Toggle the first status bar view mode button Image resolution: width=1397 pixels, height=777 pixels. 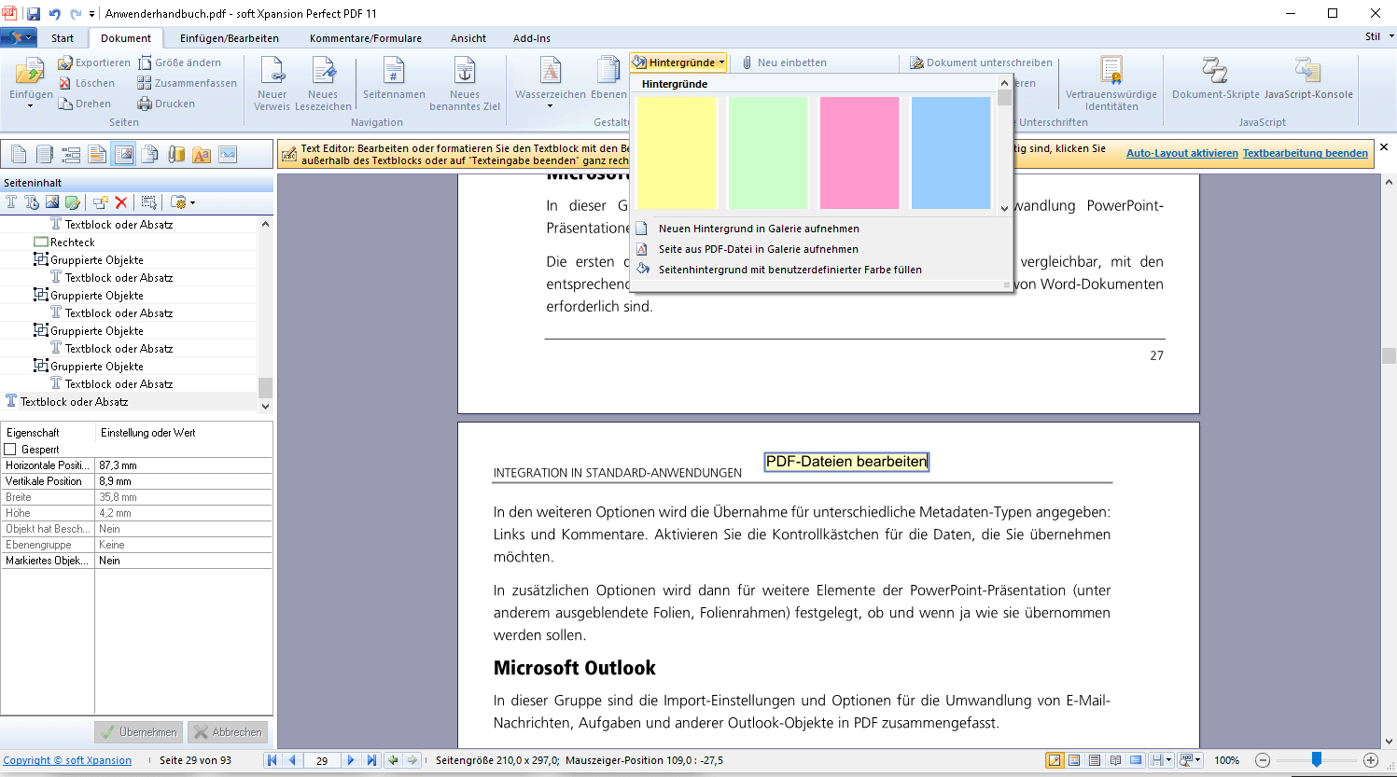pyautogui.click(x=1054, y=760)
